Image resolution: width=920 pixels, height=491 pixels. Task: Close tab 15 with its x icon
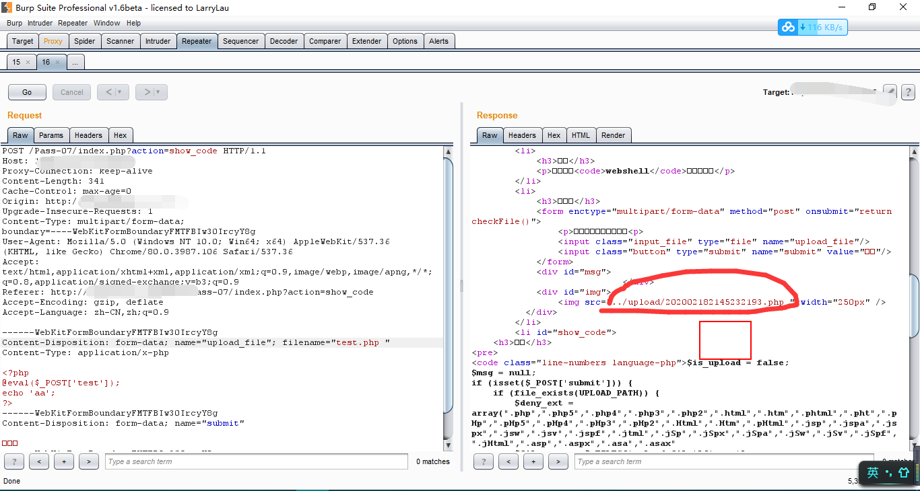point(28,62)
